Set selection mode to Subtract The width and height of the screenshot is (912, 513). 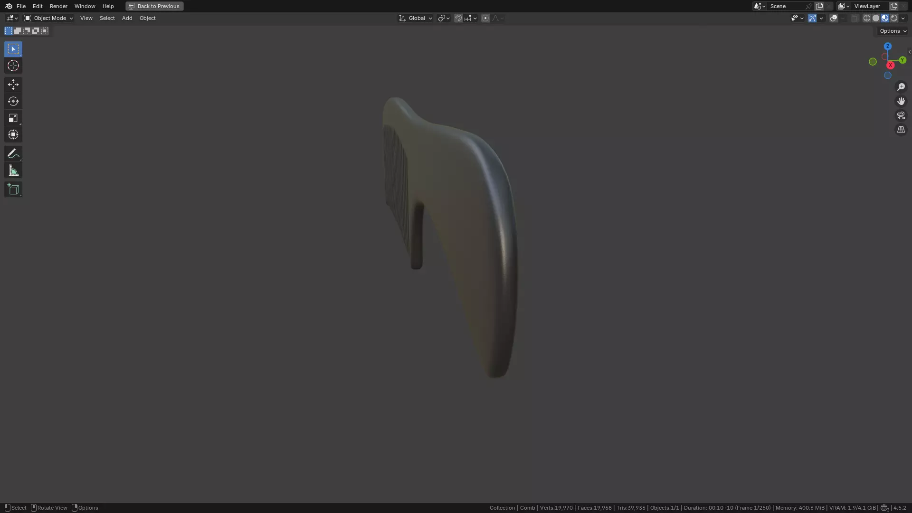pos(27,31)
